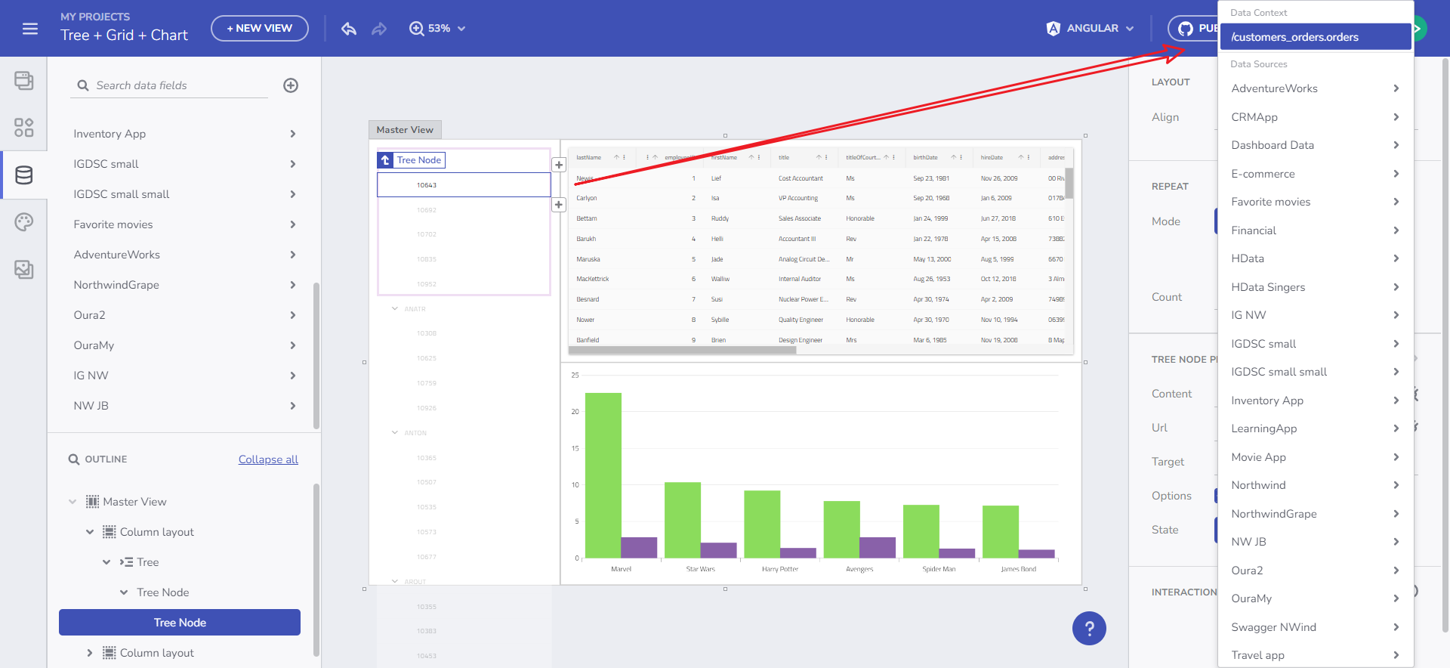
Task: Open the Theme palette sidebar icon
Action: 24,222
